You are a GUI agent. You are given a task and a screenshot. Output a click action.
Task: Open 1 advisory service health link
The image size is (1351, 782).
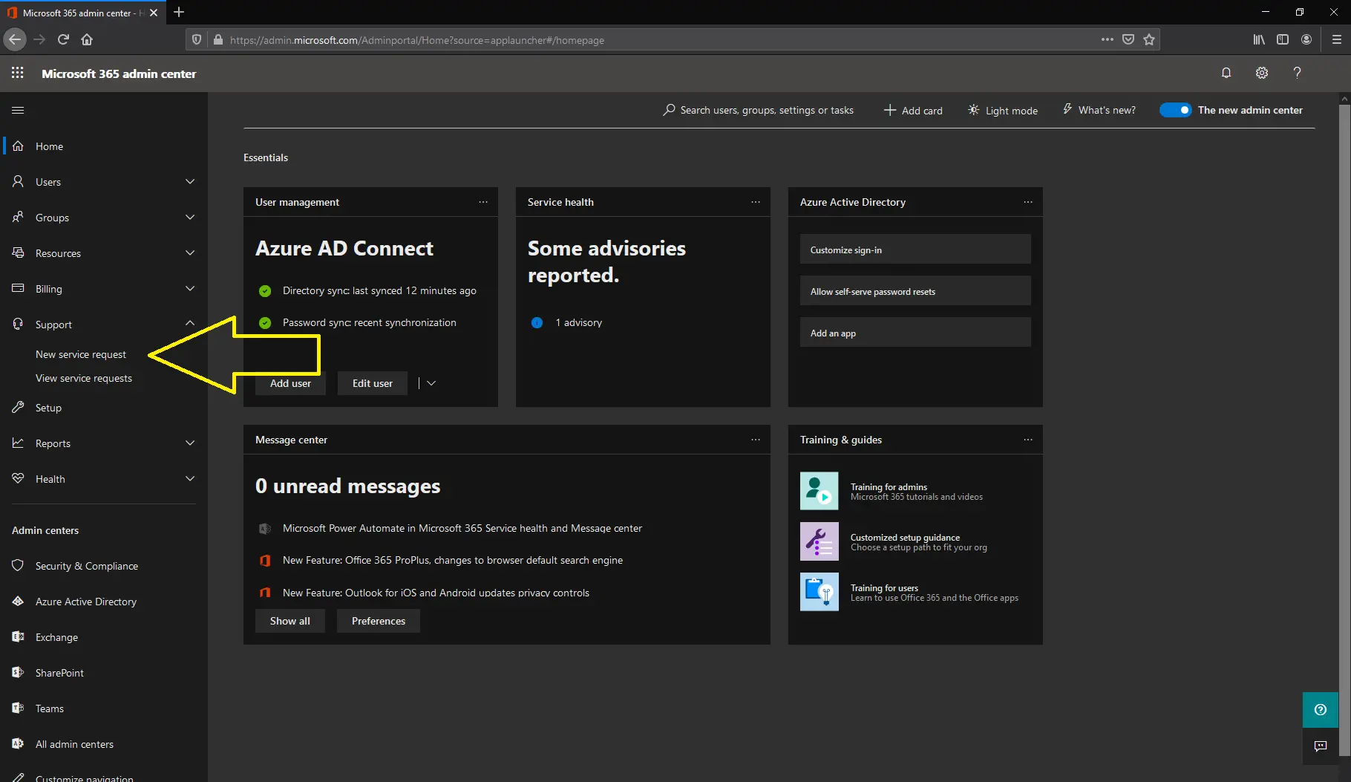coord(578,322)
